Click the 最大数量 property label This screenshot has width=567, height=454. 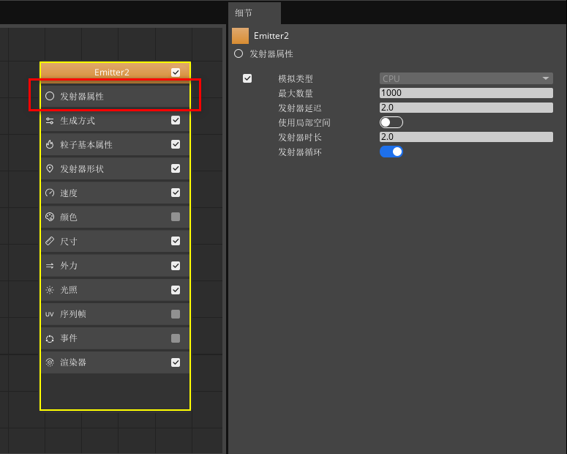tap(296, 94)
